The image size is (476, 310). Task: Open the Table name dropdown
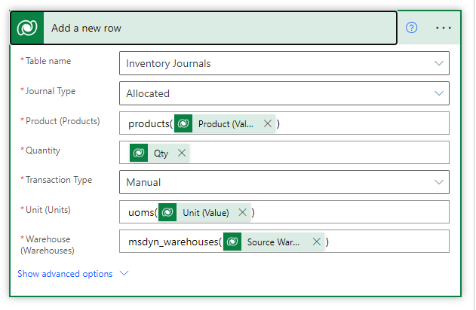coord(284,63)
